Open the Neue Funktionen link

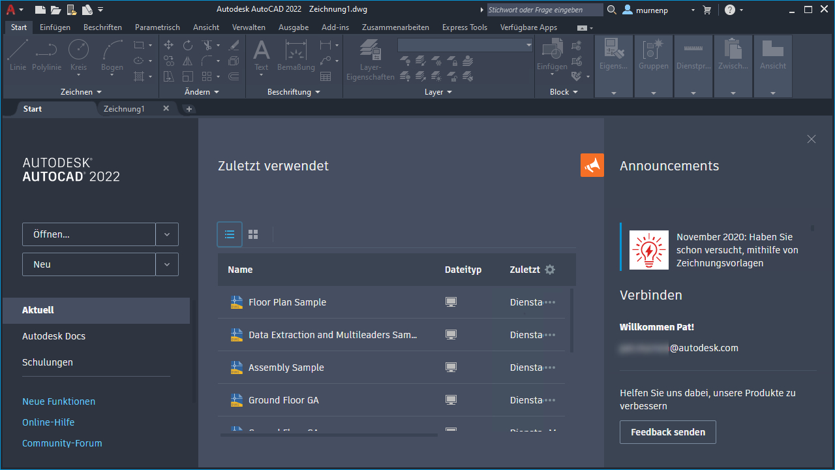59,401
